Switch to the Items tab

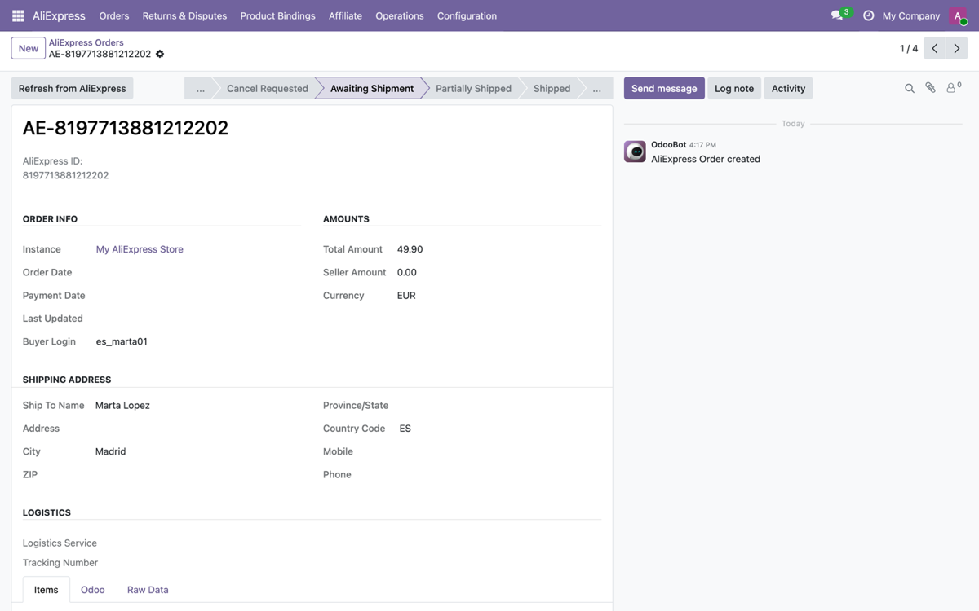(47, 590)
